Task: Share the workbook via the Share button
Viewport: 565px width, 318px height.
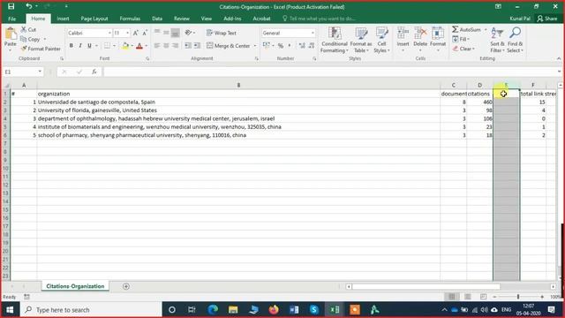Action: click(x=547, y=19)
